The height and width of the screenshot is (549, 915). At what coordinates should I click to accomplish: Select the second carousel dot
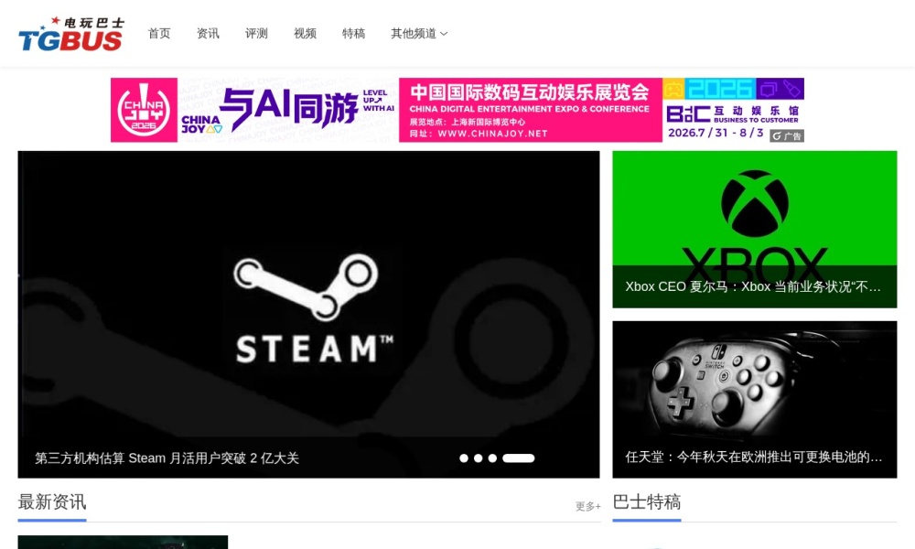click(x=478, y=458)
